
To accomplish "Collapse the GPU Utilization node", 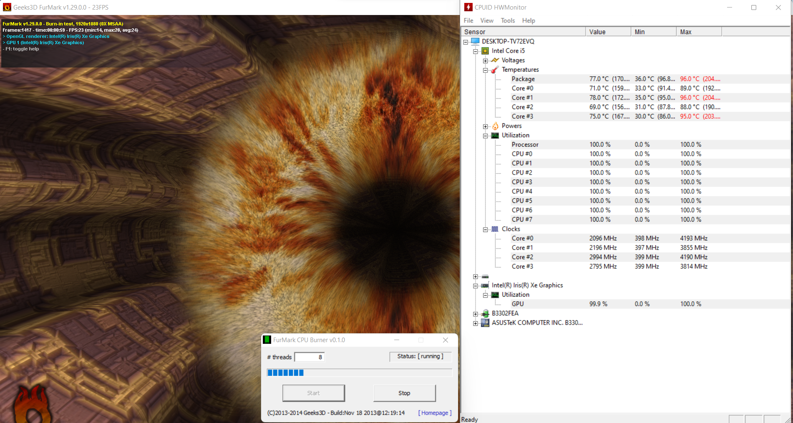I will coord(486,295).
